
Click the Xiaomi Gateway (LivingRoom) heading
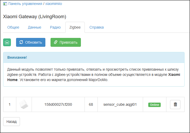34,17
